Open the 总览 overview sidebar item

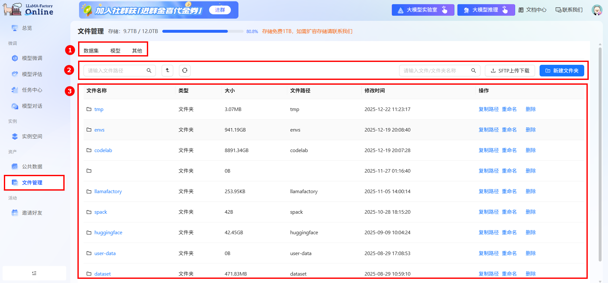point(27,28)
